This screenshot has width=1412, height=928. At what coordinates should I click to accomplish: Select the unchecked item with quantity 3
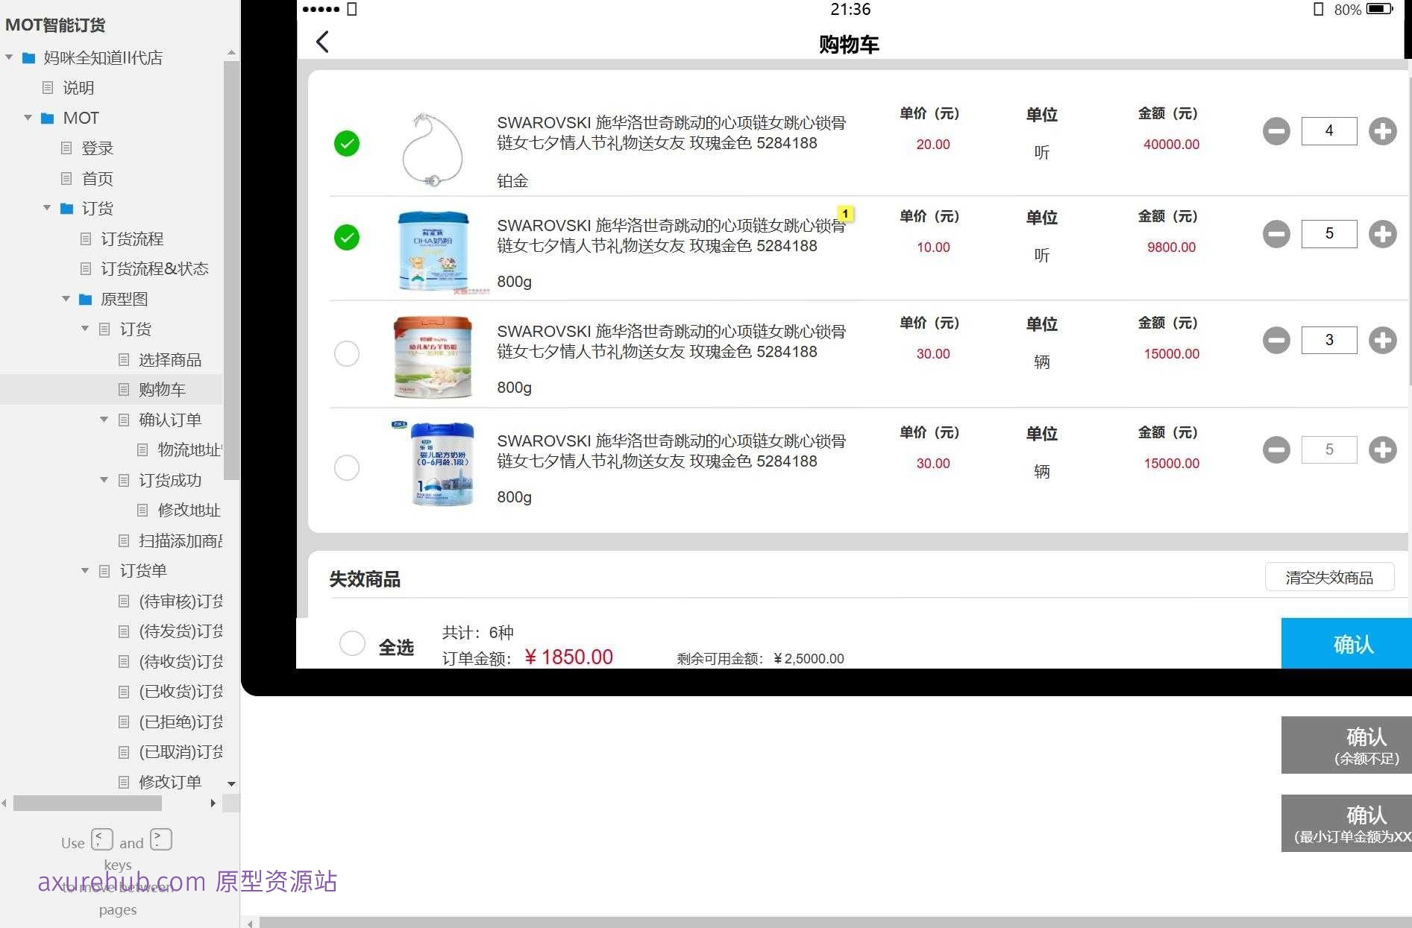click(x=347, y=353)
